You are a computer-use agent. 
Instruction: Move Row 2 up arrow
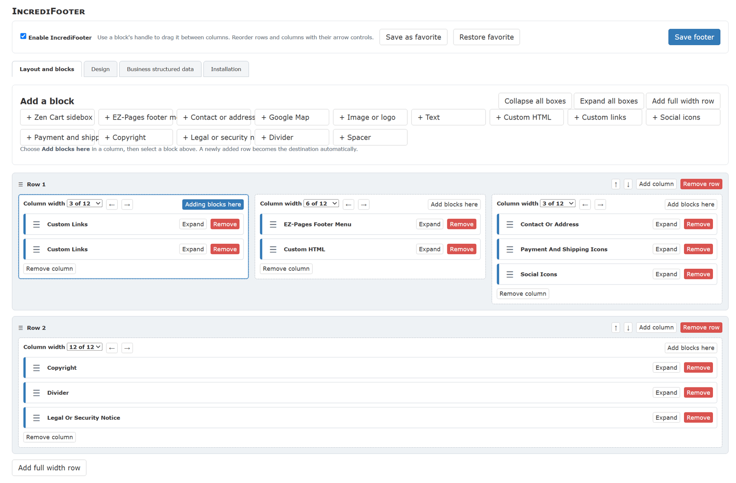pyautogui.click(x=616, y=328)
